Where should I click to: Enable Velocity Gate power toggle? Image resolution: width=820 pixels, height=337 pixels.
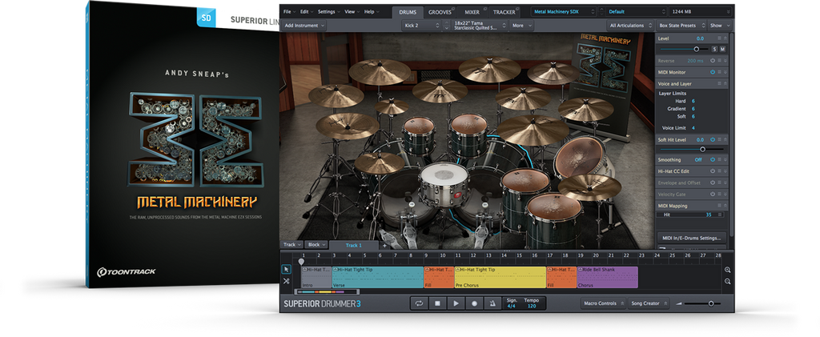tap(713, 195)
